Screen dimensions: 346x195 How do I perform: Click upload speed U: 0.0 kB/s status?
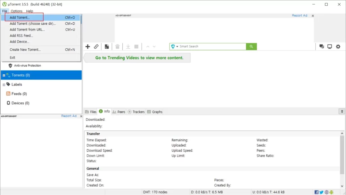[268, 192]
